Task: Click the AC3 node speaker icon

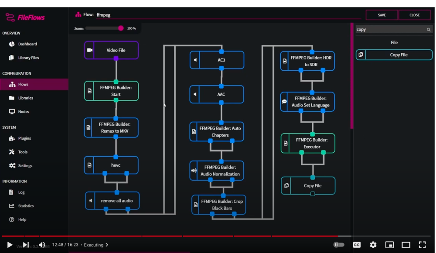Action: point(195,60)
